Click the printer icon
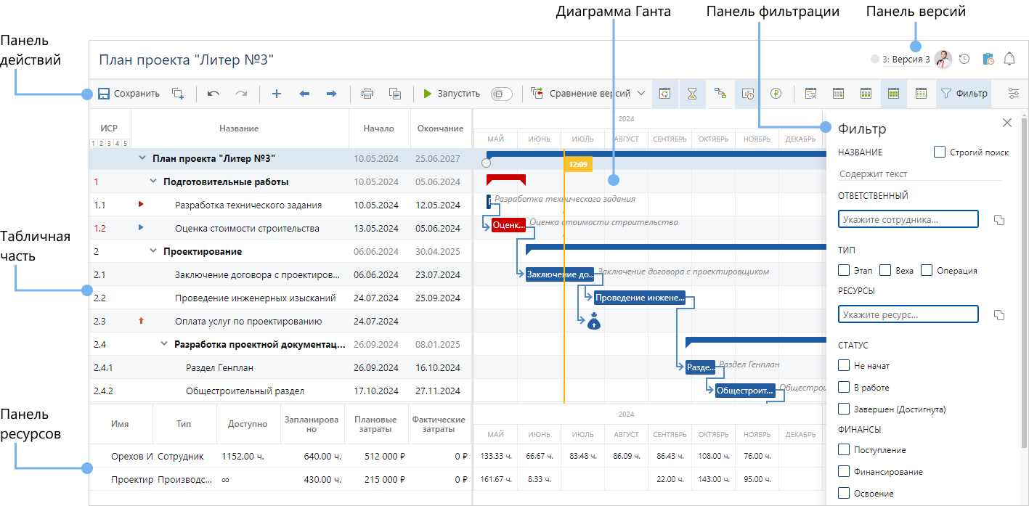 [x=367, y=94]
